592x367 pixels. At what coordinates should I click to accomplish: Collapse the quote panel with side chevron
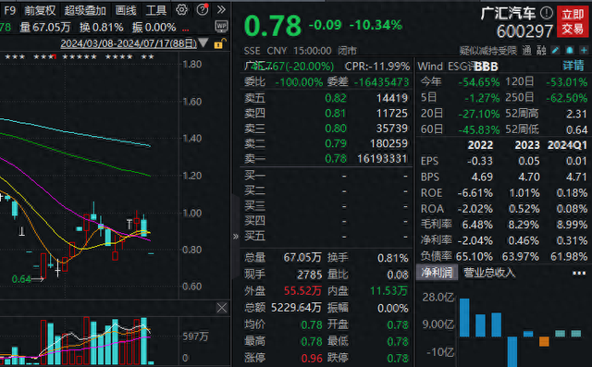(236, 237)
